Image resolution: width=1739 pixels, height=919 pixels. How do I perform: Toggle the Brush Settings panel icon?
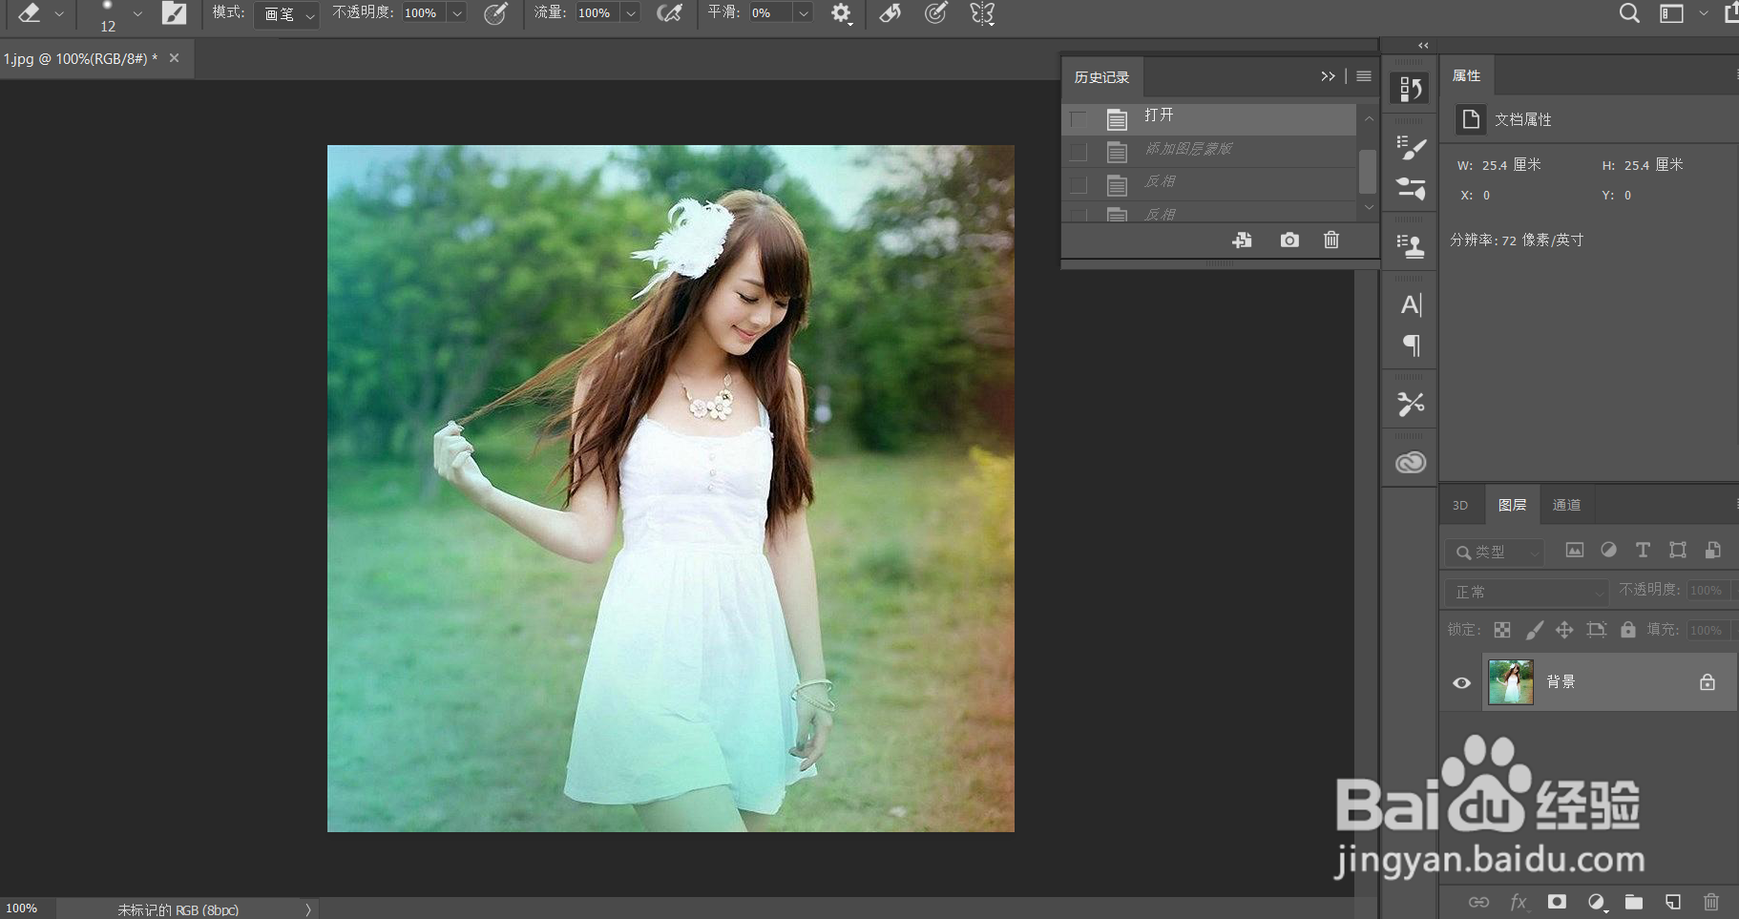(x=174, y=12)
